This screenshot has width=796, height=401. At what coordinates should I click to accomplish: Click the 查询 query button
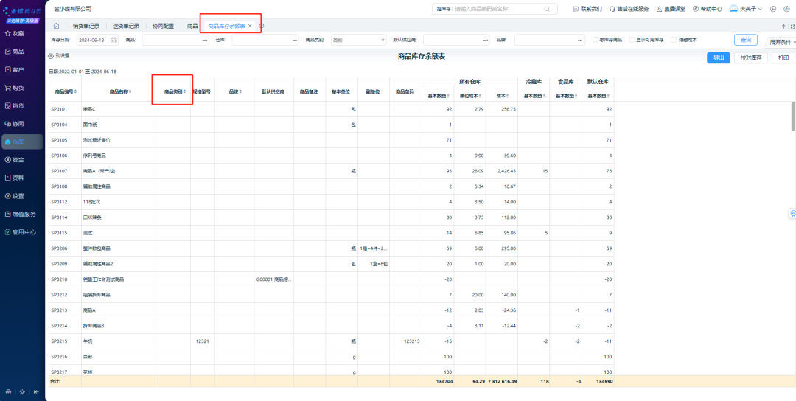[746, 40]
